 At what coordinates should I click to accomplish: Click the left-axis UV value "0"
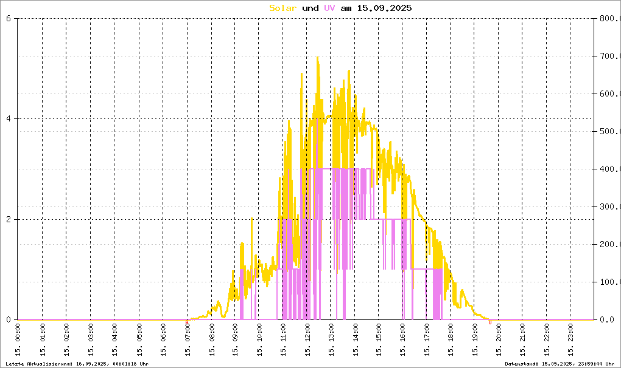(9, 320)
